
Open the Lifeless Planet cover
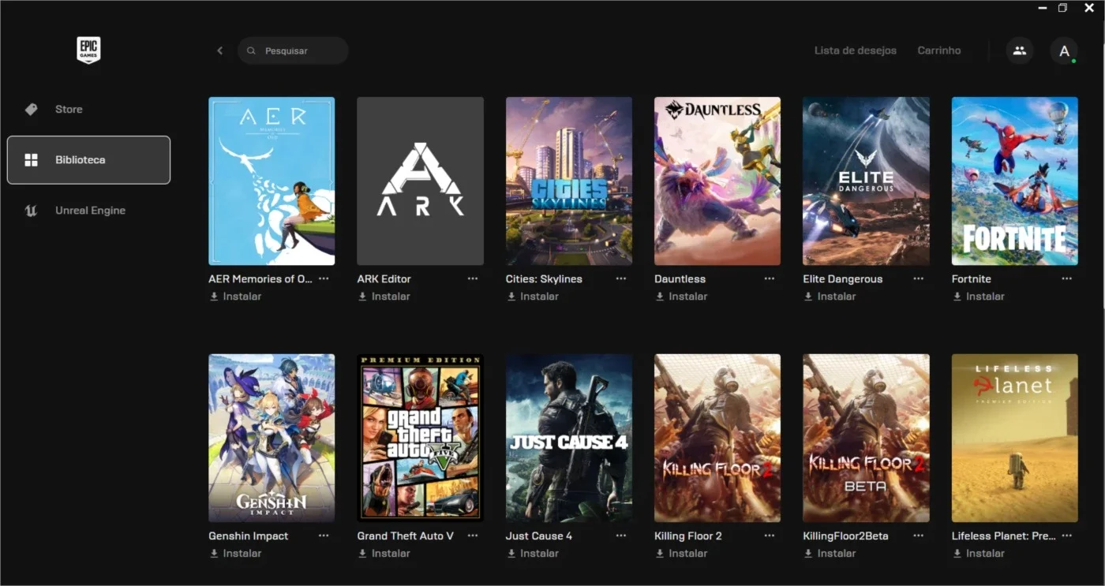pyautogui.click(x=1015, y=438)
